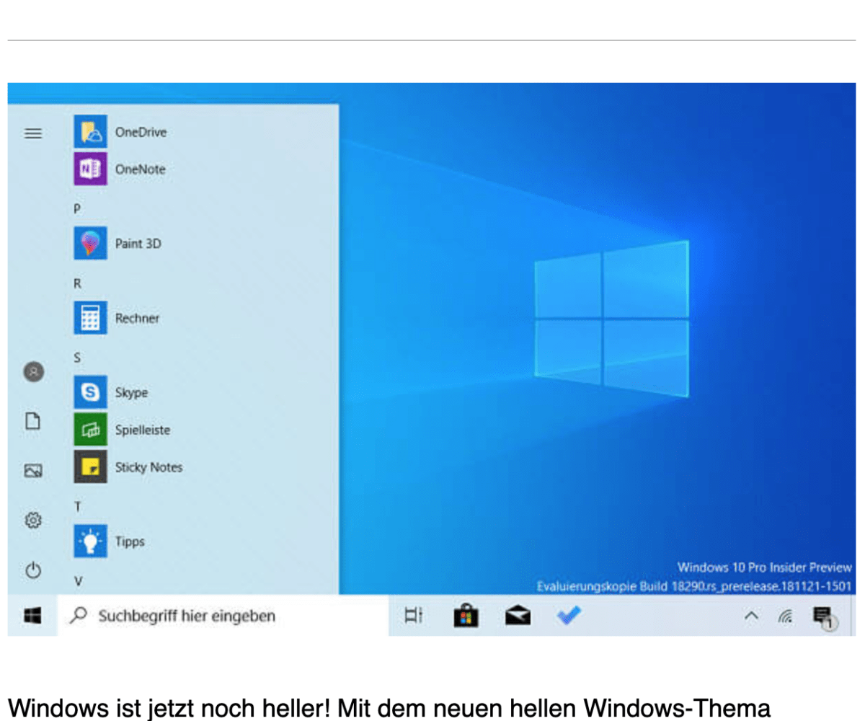Image resolution: width=865 pixels, height=721 pixels.
Task: Open the blue checkmark To-Do taskbar icon
Action: (569, 616)
